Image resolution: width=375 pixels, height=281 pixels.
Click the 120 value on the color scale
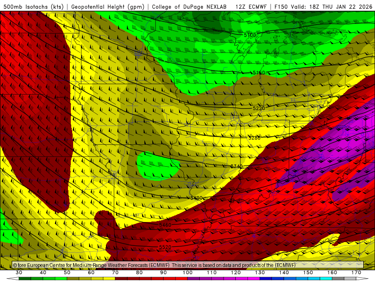tap(236, 273)
